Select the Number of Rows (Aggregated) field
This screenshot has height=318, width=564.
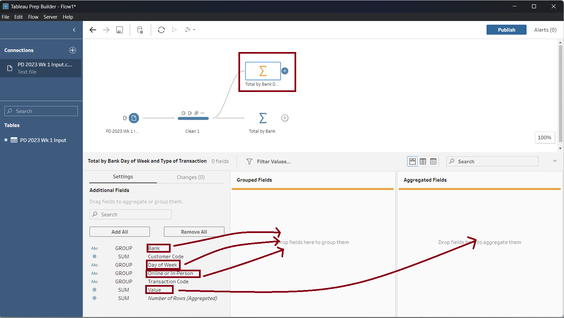pyautogui.click(x=183, y=298)
